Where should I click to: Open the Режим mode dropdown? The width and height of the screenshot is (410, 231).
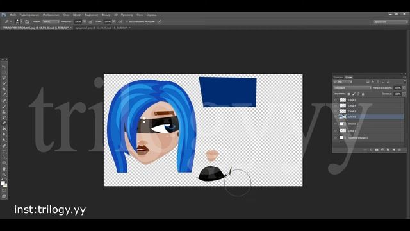pos(51,22)
